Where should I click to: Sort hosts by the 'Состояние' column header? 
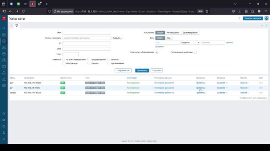(x=132, y=78)
